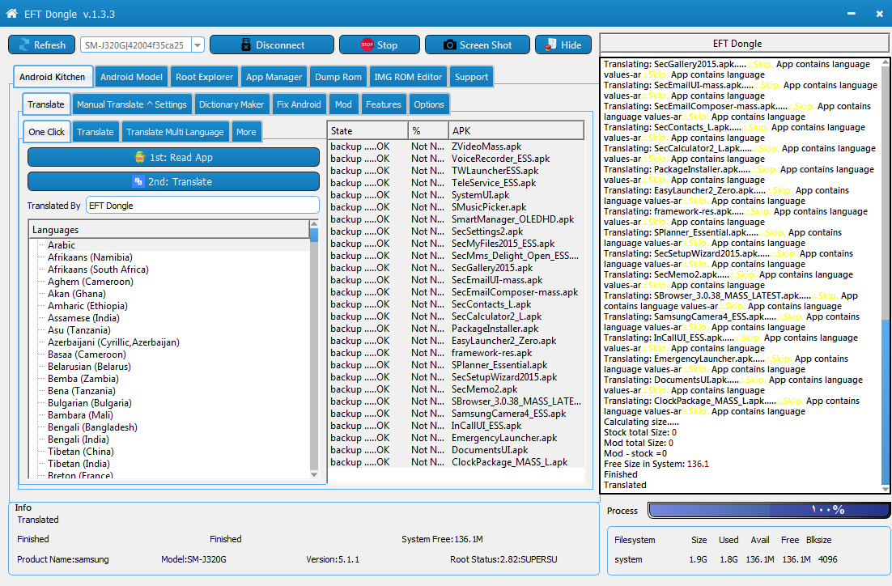Click the red Stop sign icon
Image resolution: width=892 pixels, height=586 pixels.
[367, 45]
